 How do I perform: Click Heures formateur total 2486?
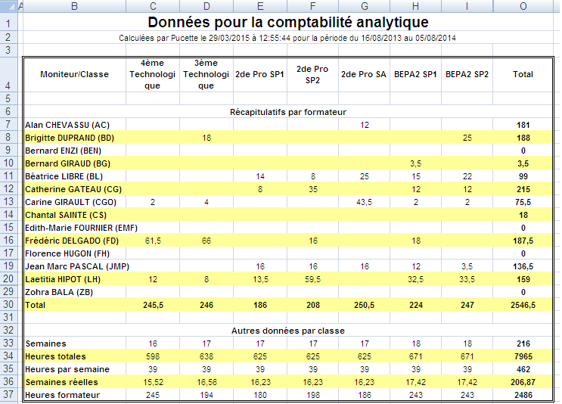point(523,395)
